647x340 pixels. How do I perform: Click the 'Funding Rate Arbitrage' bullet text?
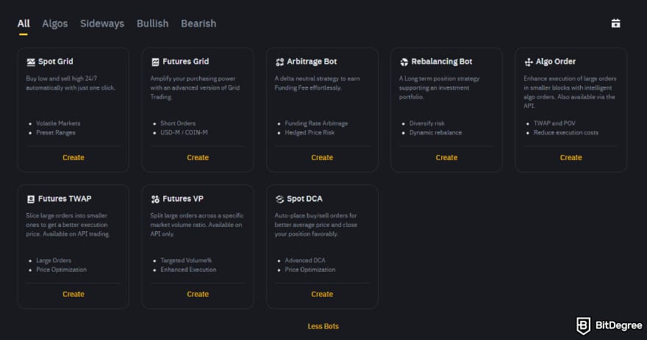pos(316,123)
